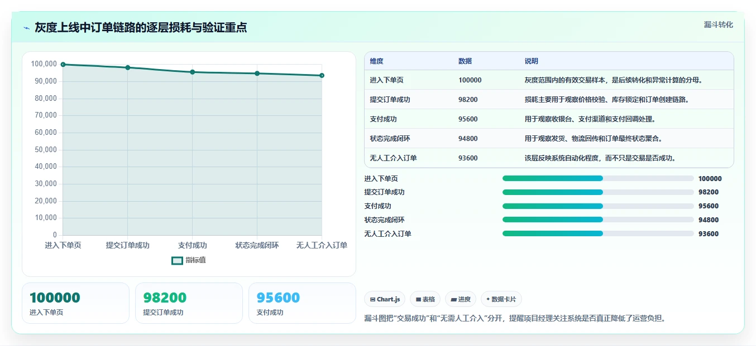Click the 无人工介入订单 x-axis label under the chart
756x346 pixels.
[x=322, y=246]
